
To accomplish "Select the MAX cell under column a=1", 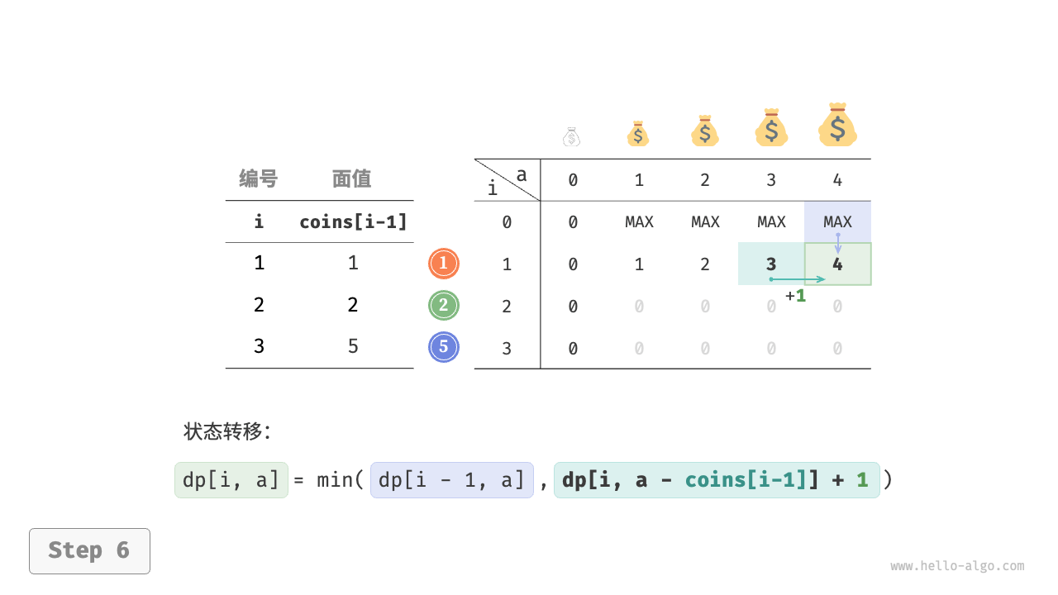I will point(639,221).
